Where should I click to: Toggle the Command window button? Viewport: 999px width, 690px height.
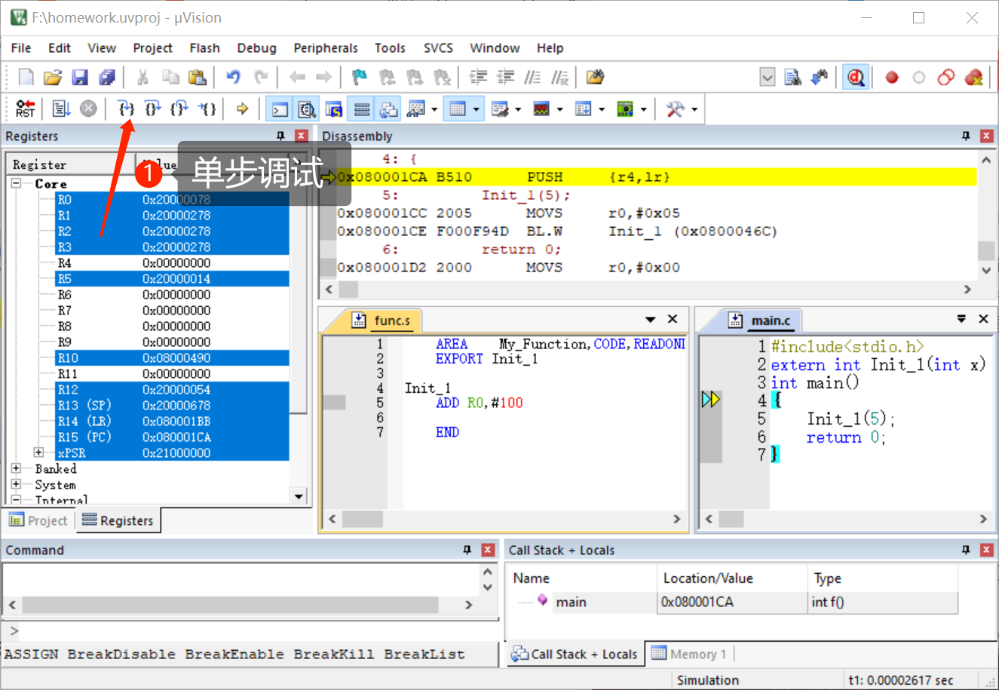point(280,109)
